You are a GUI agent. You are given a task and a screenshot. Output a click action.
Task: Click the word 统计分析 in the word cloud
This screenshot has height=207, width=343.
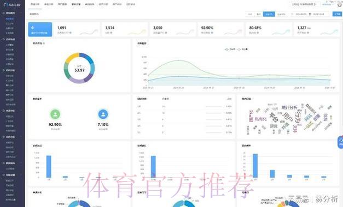(x=289, y=107)
